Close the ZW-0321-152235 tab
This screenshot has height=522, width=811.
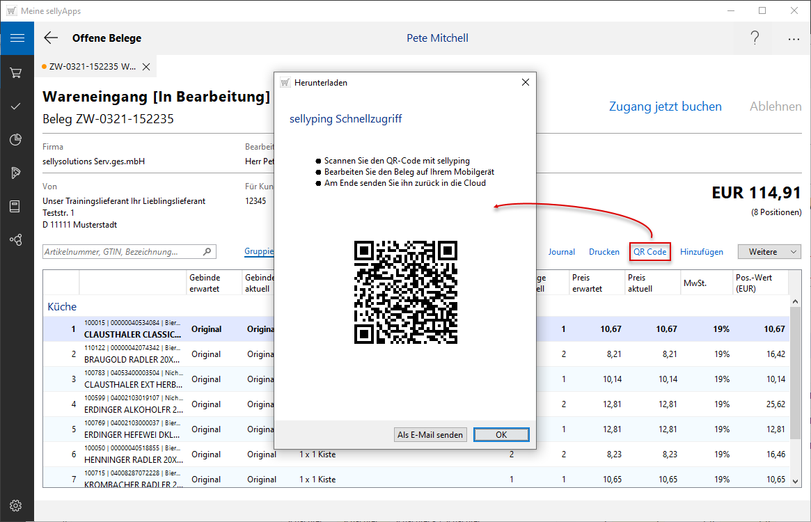146,67
